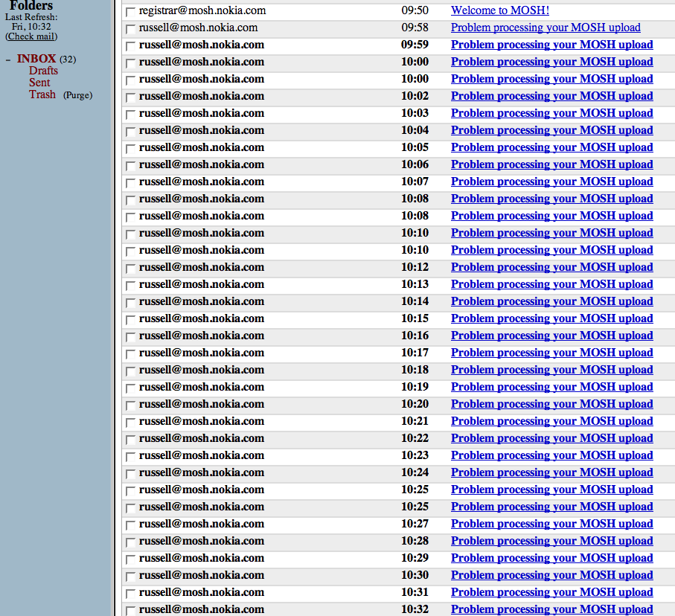Open subject link of the 10:16 message
675x616 pixels.
(x=552, y=336)
